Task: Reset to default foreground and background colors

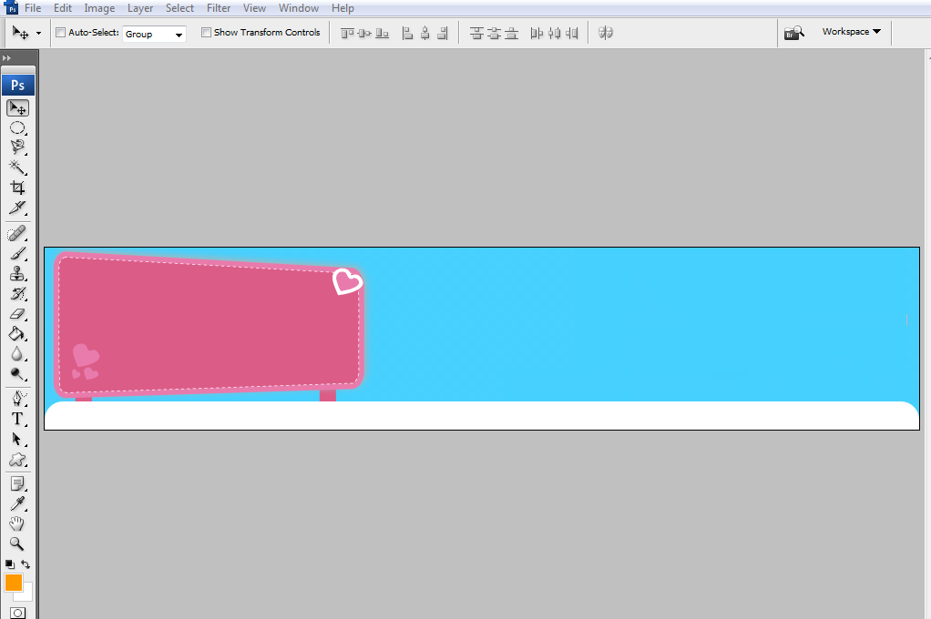Action: (9, 563)
